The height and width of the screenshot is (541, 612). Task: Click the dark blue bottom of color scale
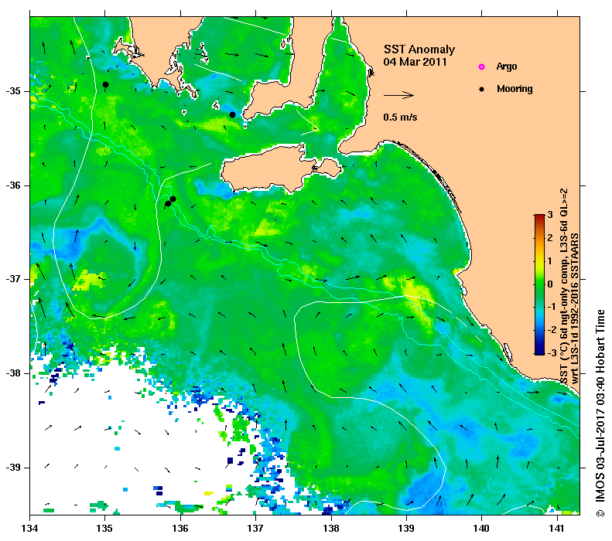[x=539, y=352]
